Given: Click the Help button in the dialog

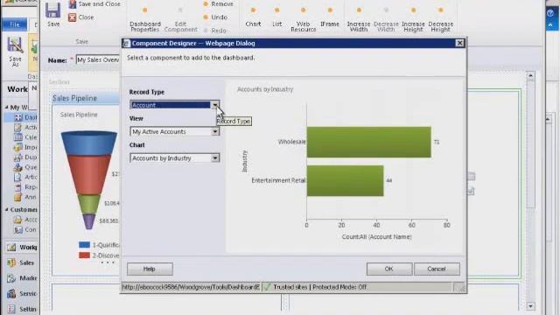Looking at the screenshot, I should click(x=150, y=269).
